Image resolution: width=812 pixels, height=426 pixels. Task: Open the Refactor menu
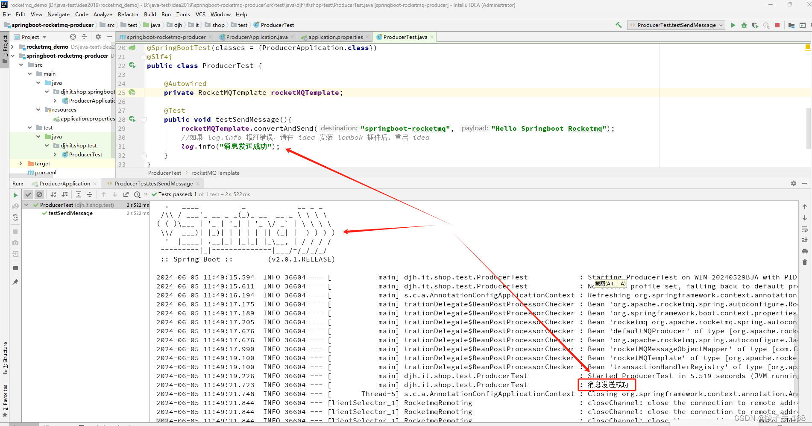pos(128,14)
